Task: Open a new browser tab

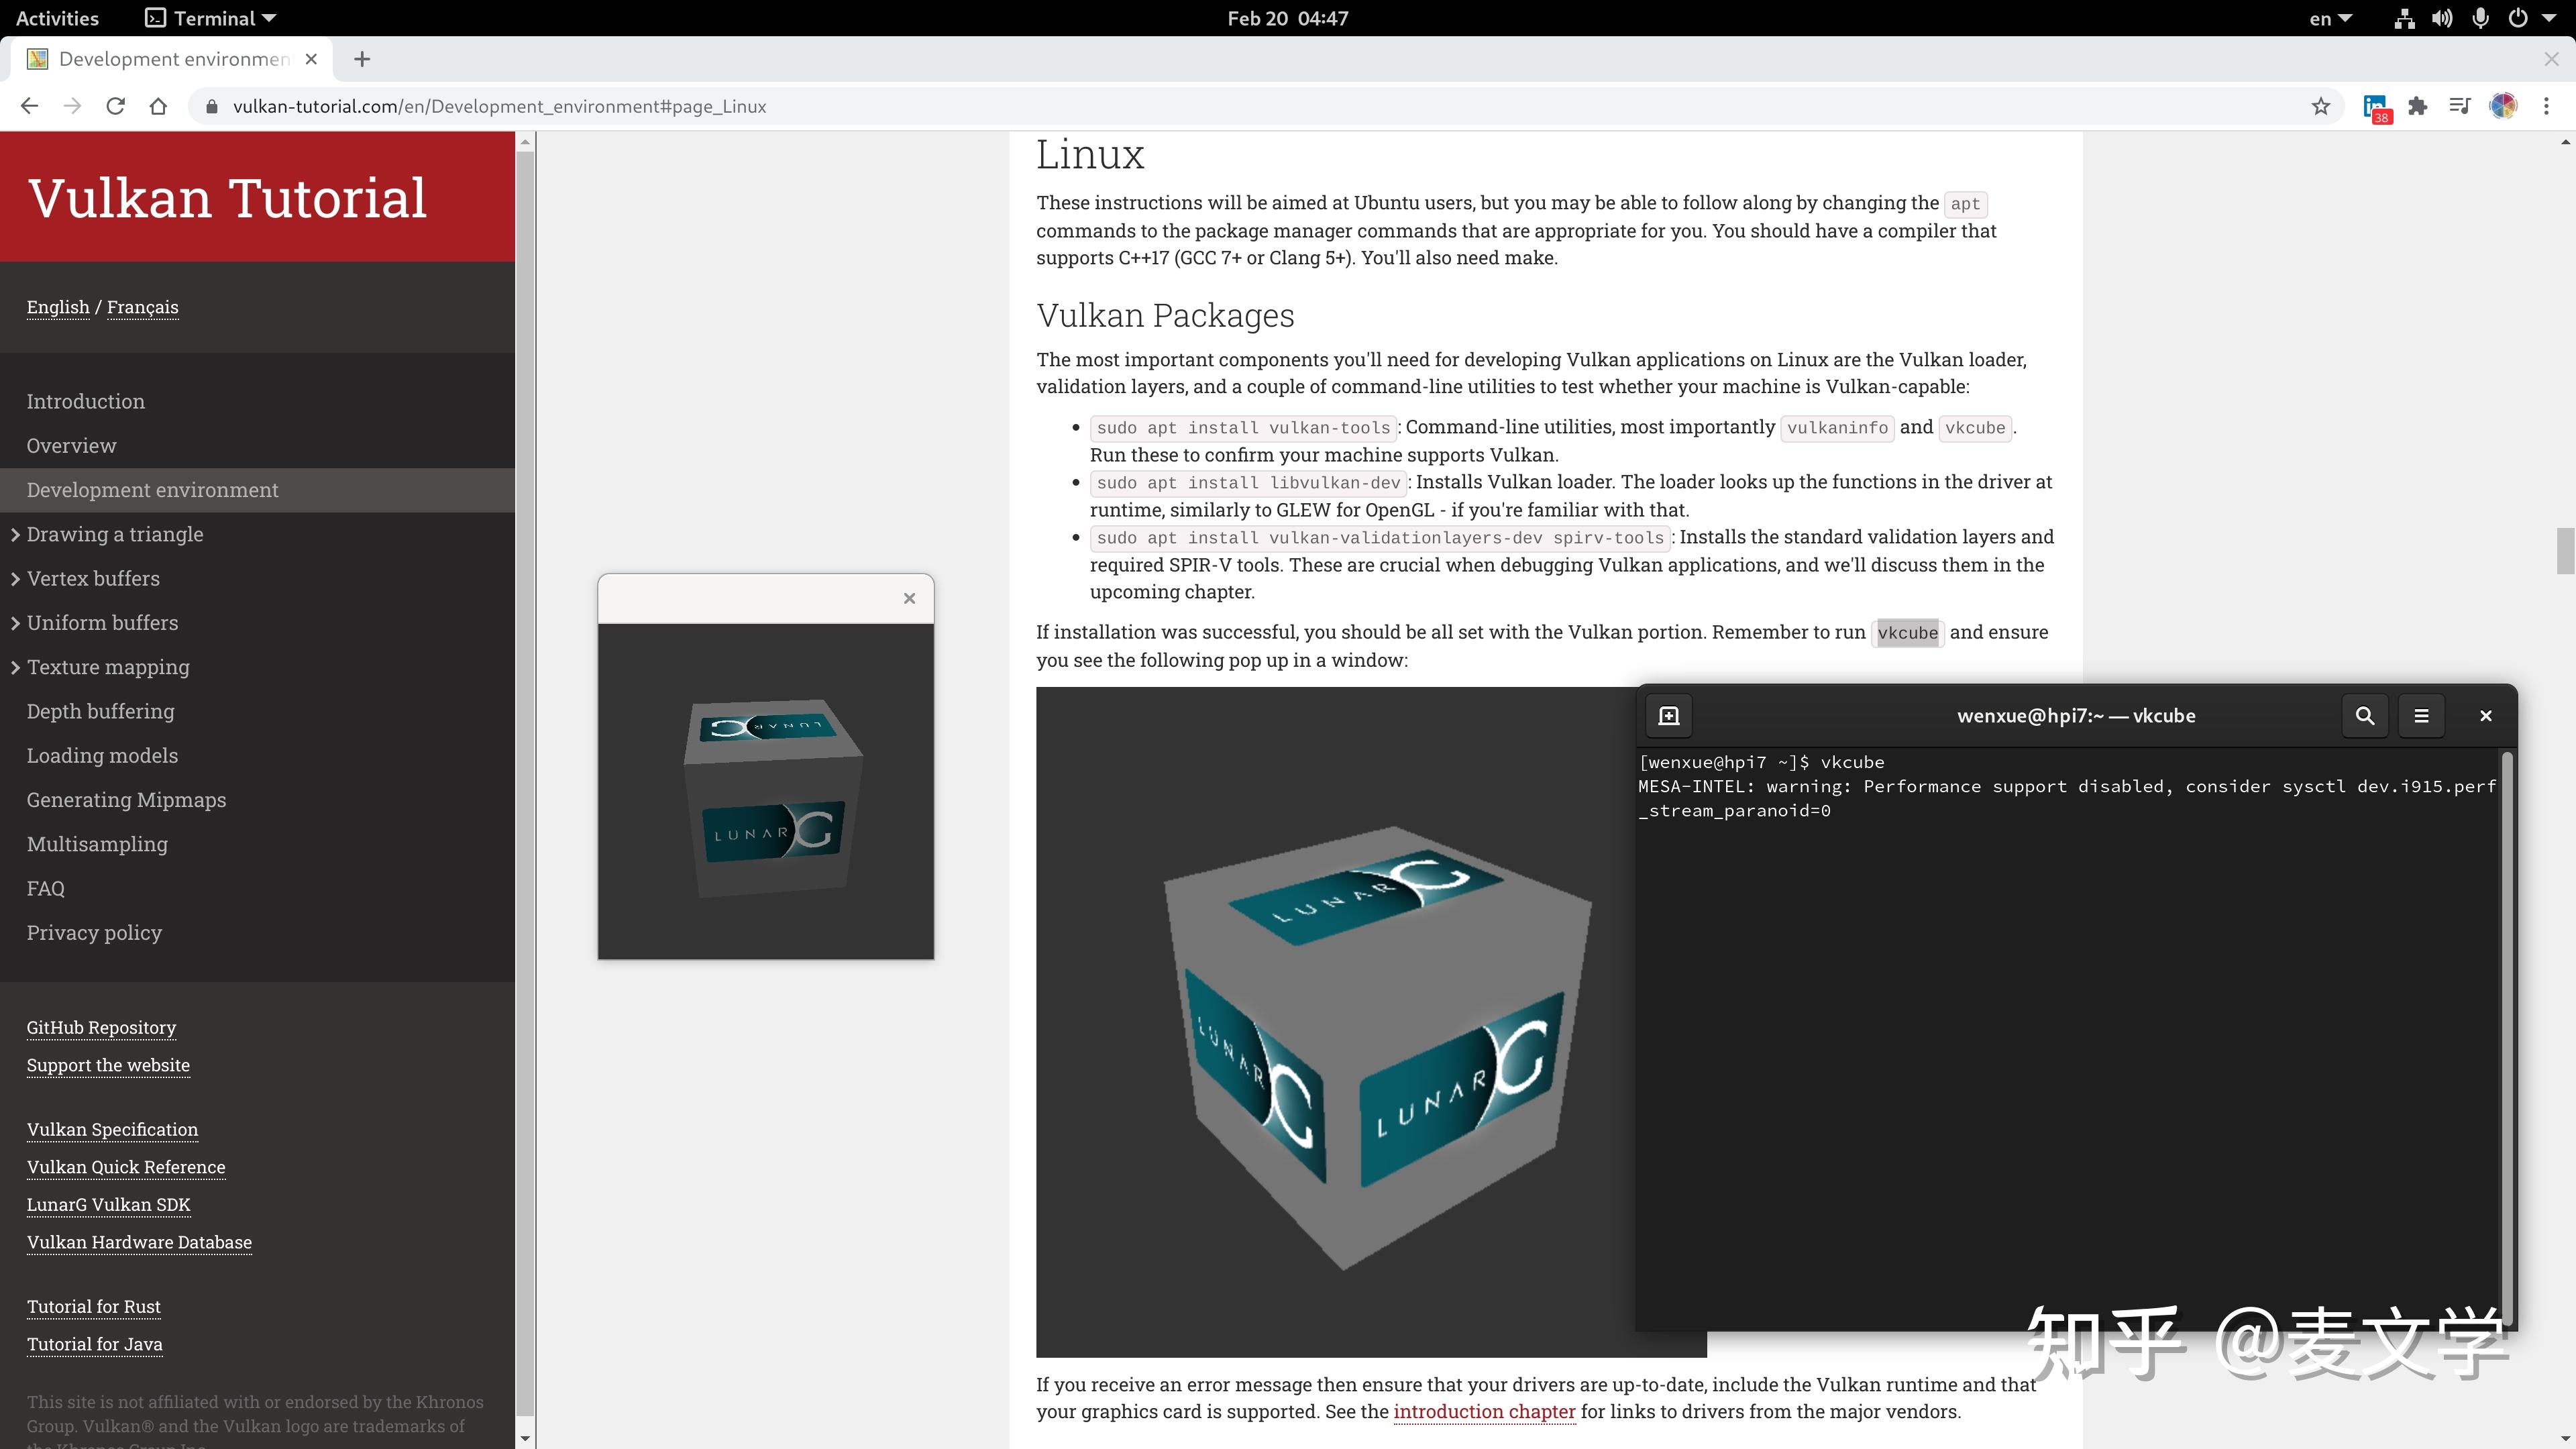Action: pyautogui.click(x=362, y=59)
